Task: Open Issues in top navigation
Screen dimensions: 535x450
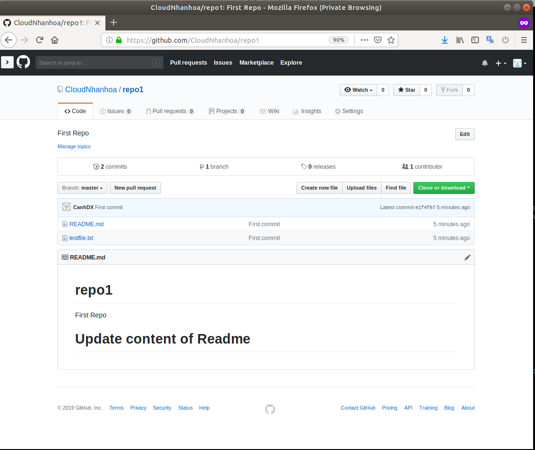Action: [x=223, y=62]
